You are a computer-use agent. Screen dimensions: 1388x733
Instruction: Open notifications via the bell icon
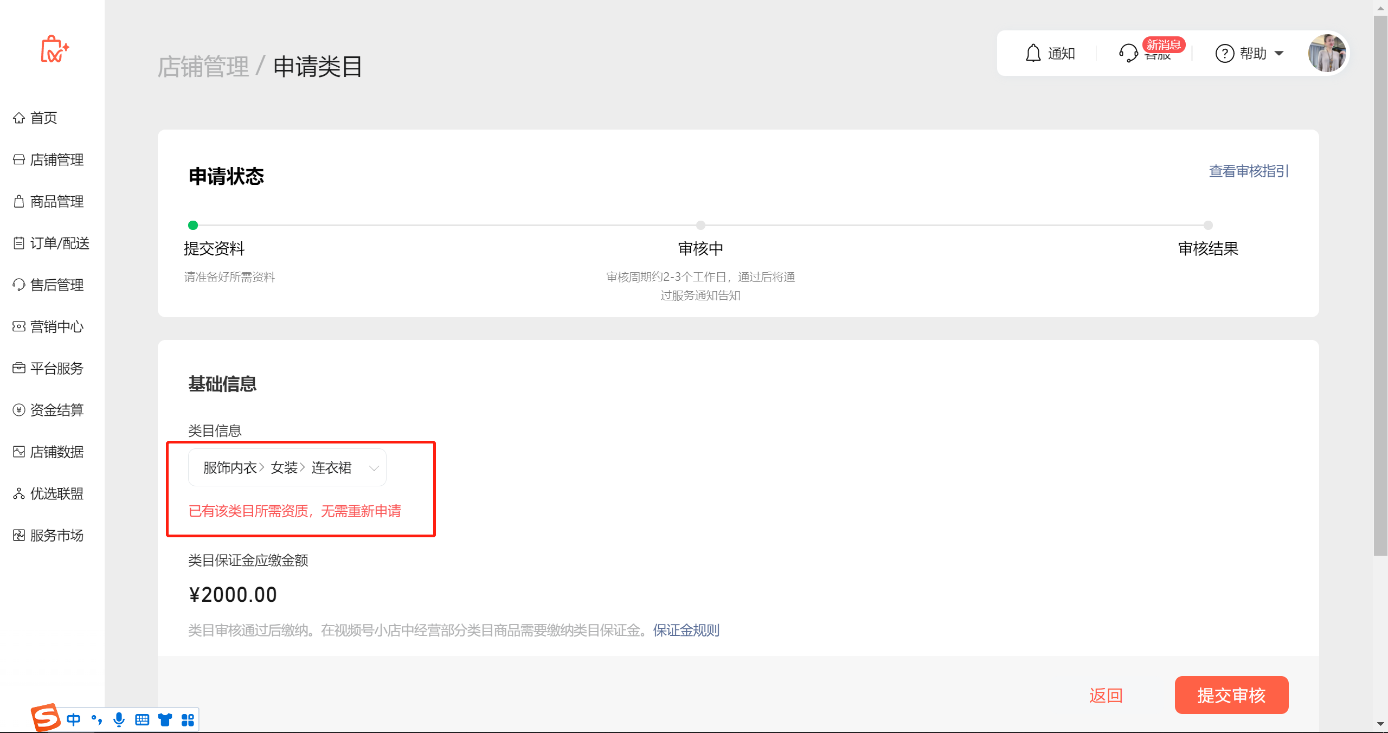coord(1033,53)
